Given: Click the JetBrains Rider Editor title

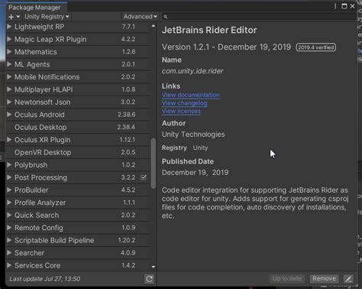Looking at the screenshot, I should tap(209, 30).
